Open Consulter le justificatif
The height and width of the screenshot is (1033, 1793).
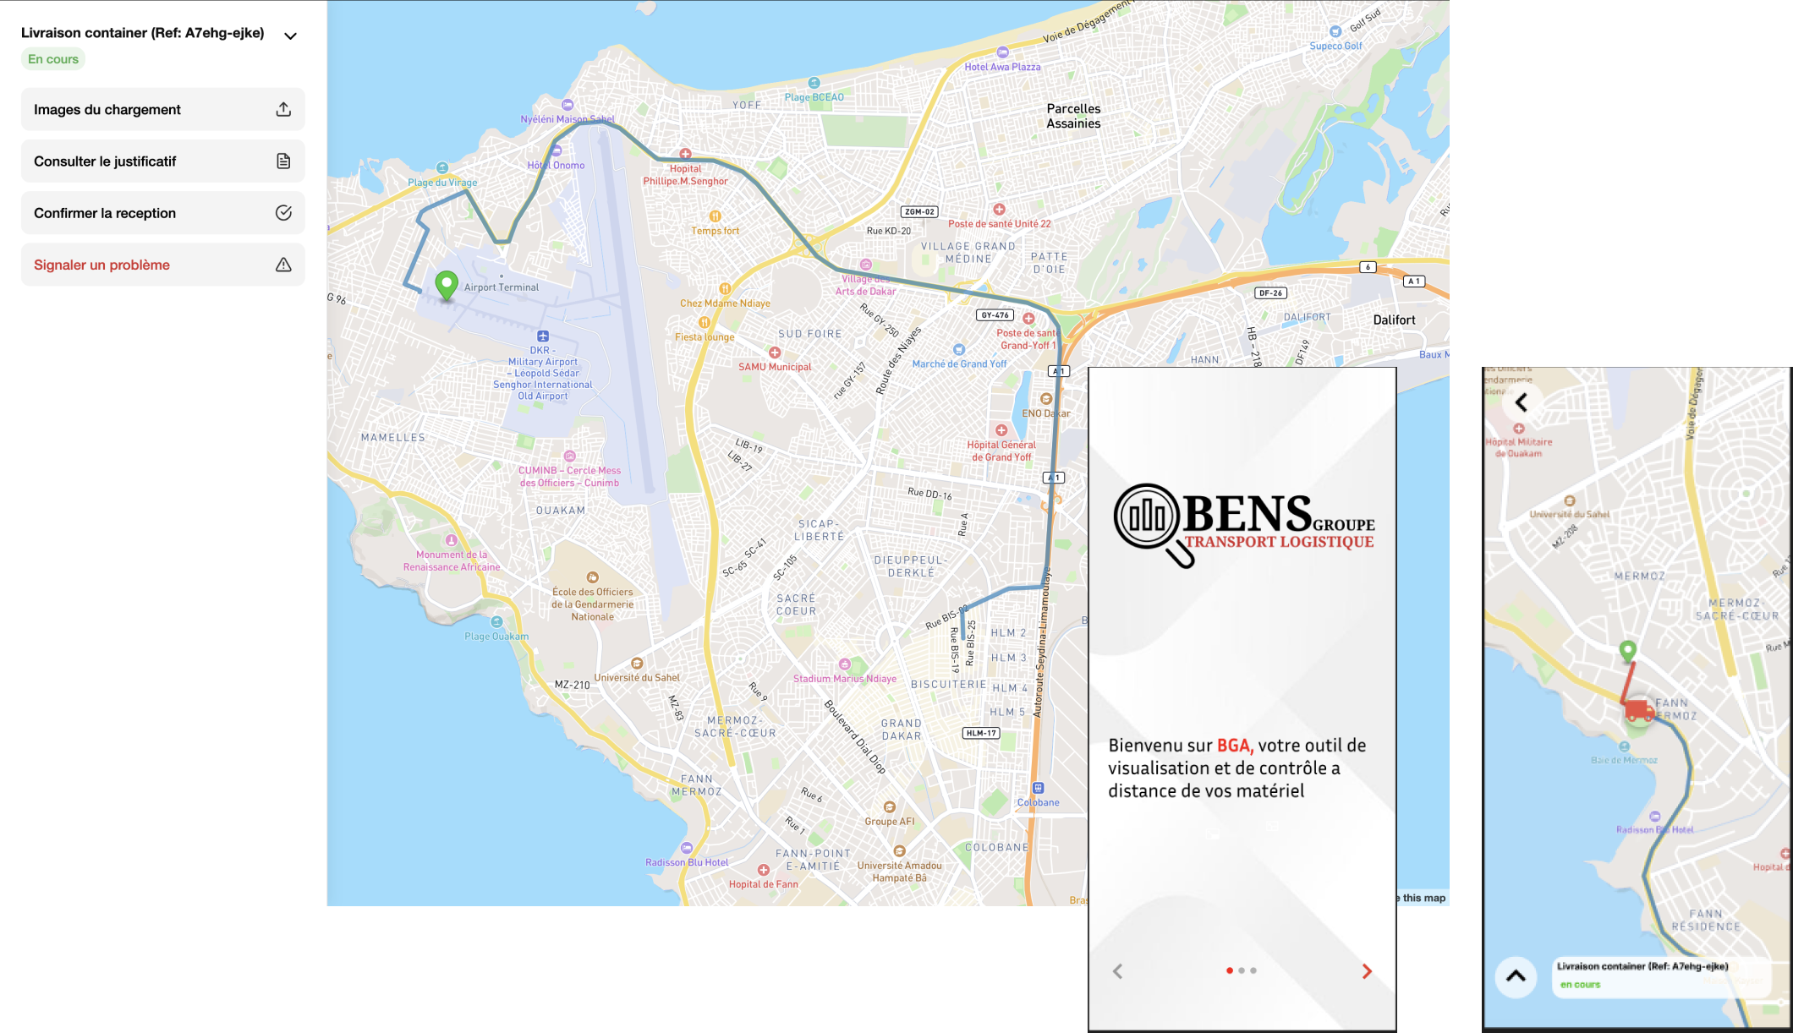point(162,161)
